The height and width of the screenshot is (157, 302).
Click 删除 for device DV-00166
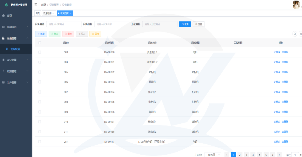pos(285,112)
